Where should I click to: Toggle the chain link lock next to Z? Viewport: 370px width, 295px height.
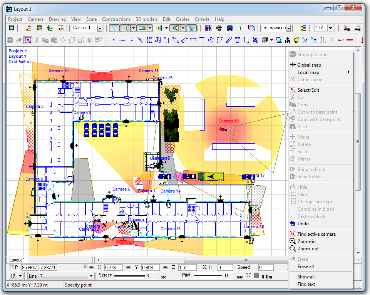tap(166, 267)
